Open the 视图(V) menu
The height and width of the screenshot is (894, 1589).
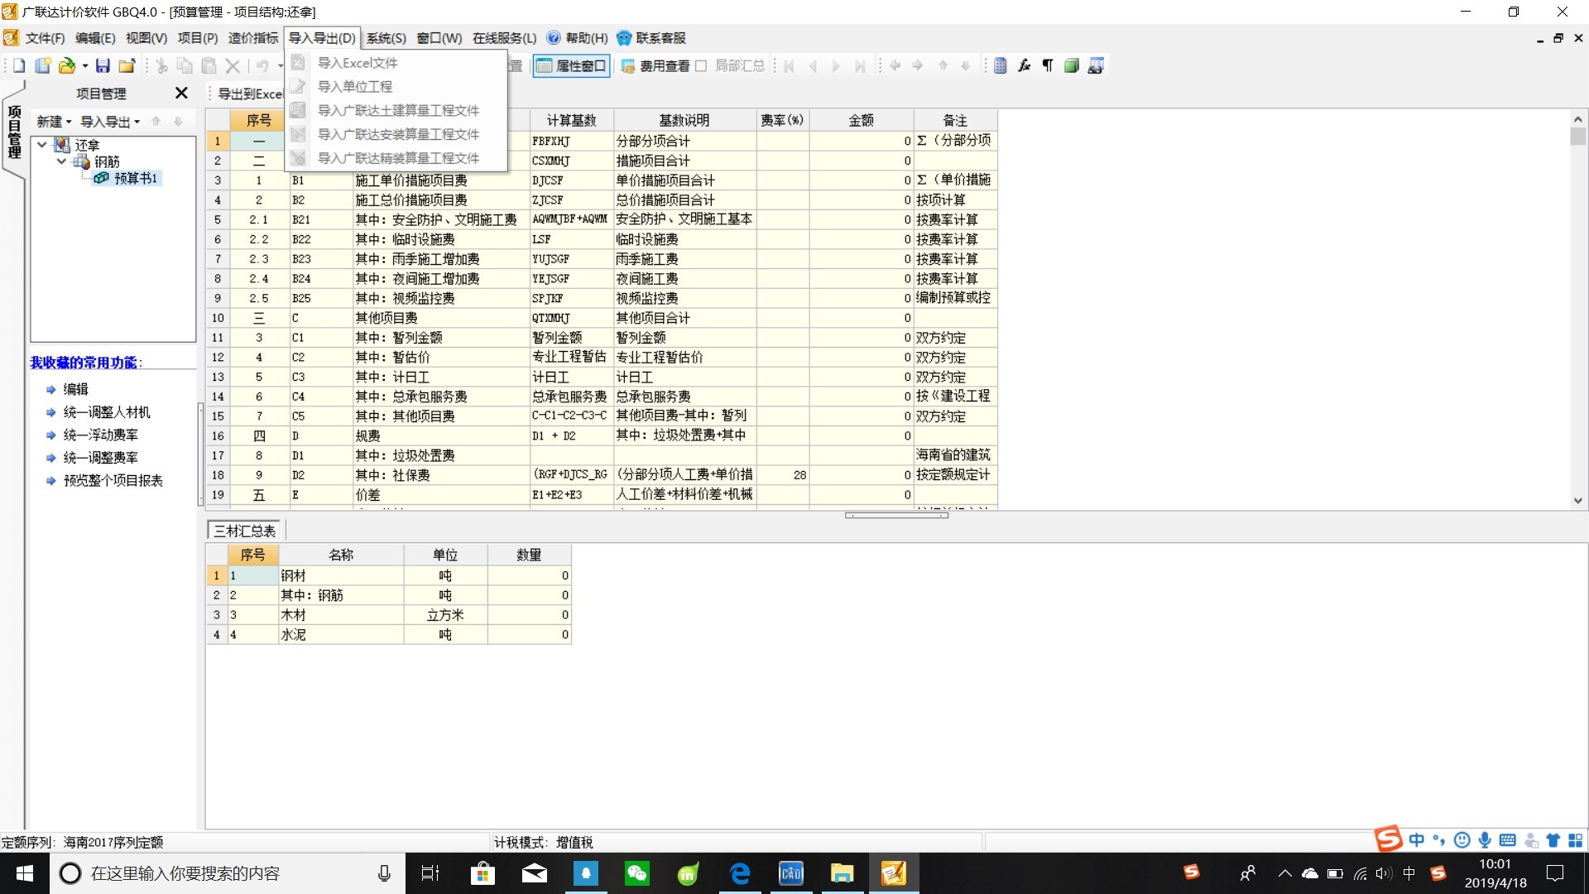click(146, 38)
